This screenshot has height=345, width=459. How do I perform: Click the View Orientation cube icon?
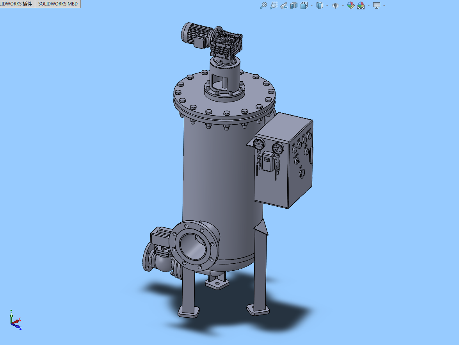(x=304, y=5)
